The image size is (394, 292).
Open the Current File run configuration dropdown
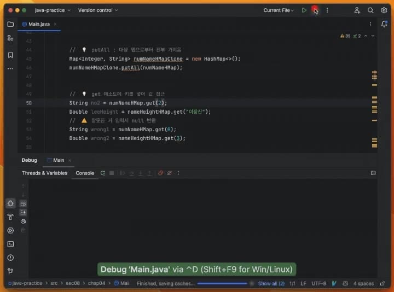pos(279,10)
